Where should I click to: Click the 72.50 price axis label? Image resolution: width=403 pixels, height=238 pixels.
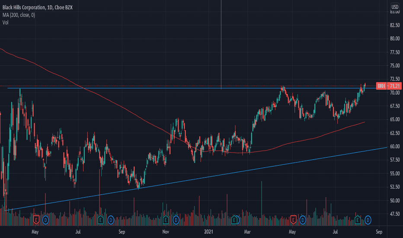click(x=395, y=79)
